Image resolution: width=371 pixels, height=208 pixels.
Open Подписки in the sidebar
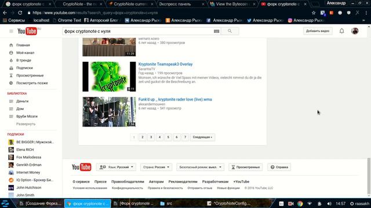24,68
